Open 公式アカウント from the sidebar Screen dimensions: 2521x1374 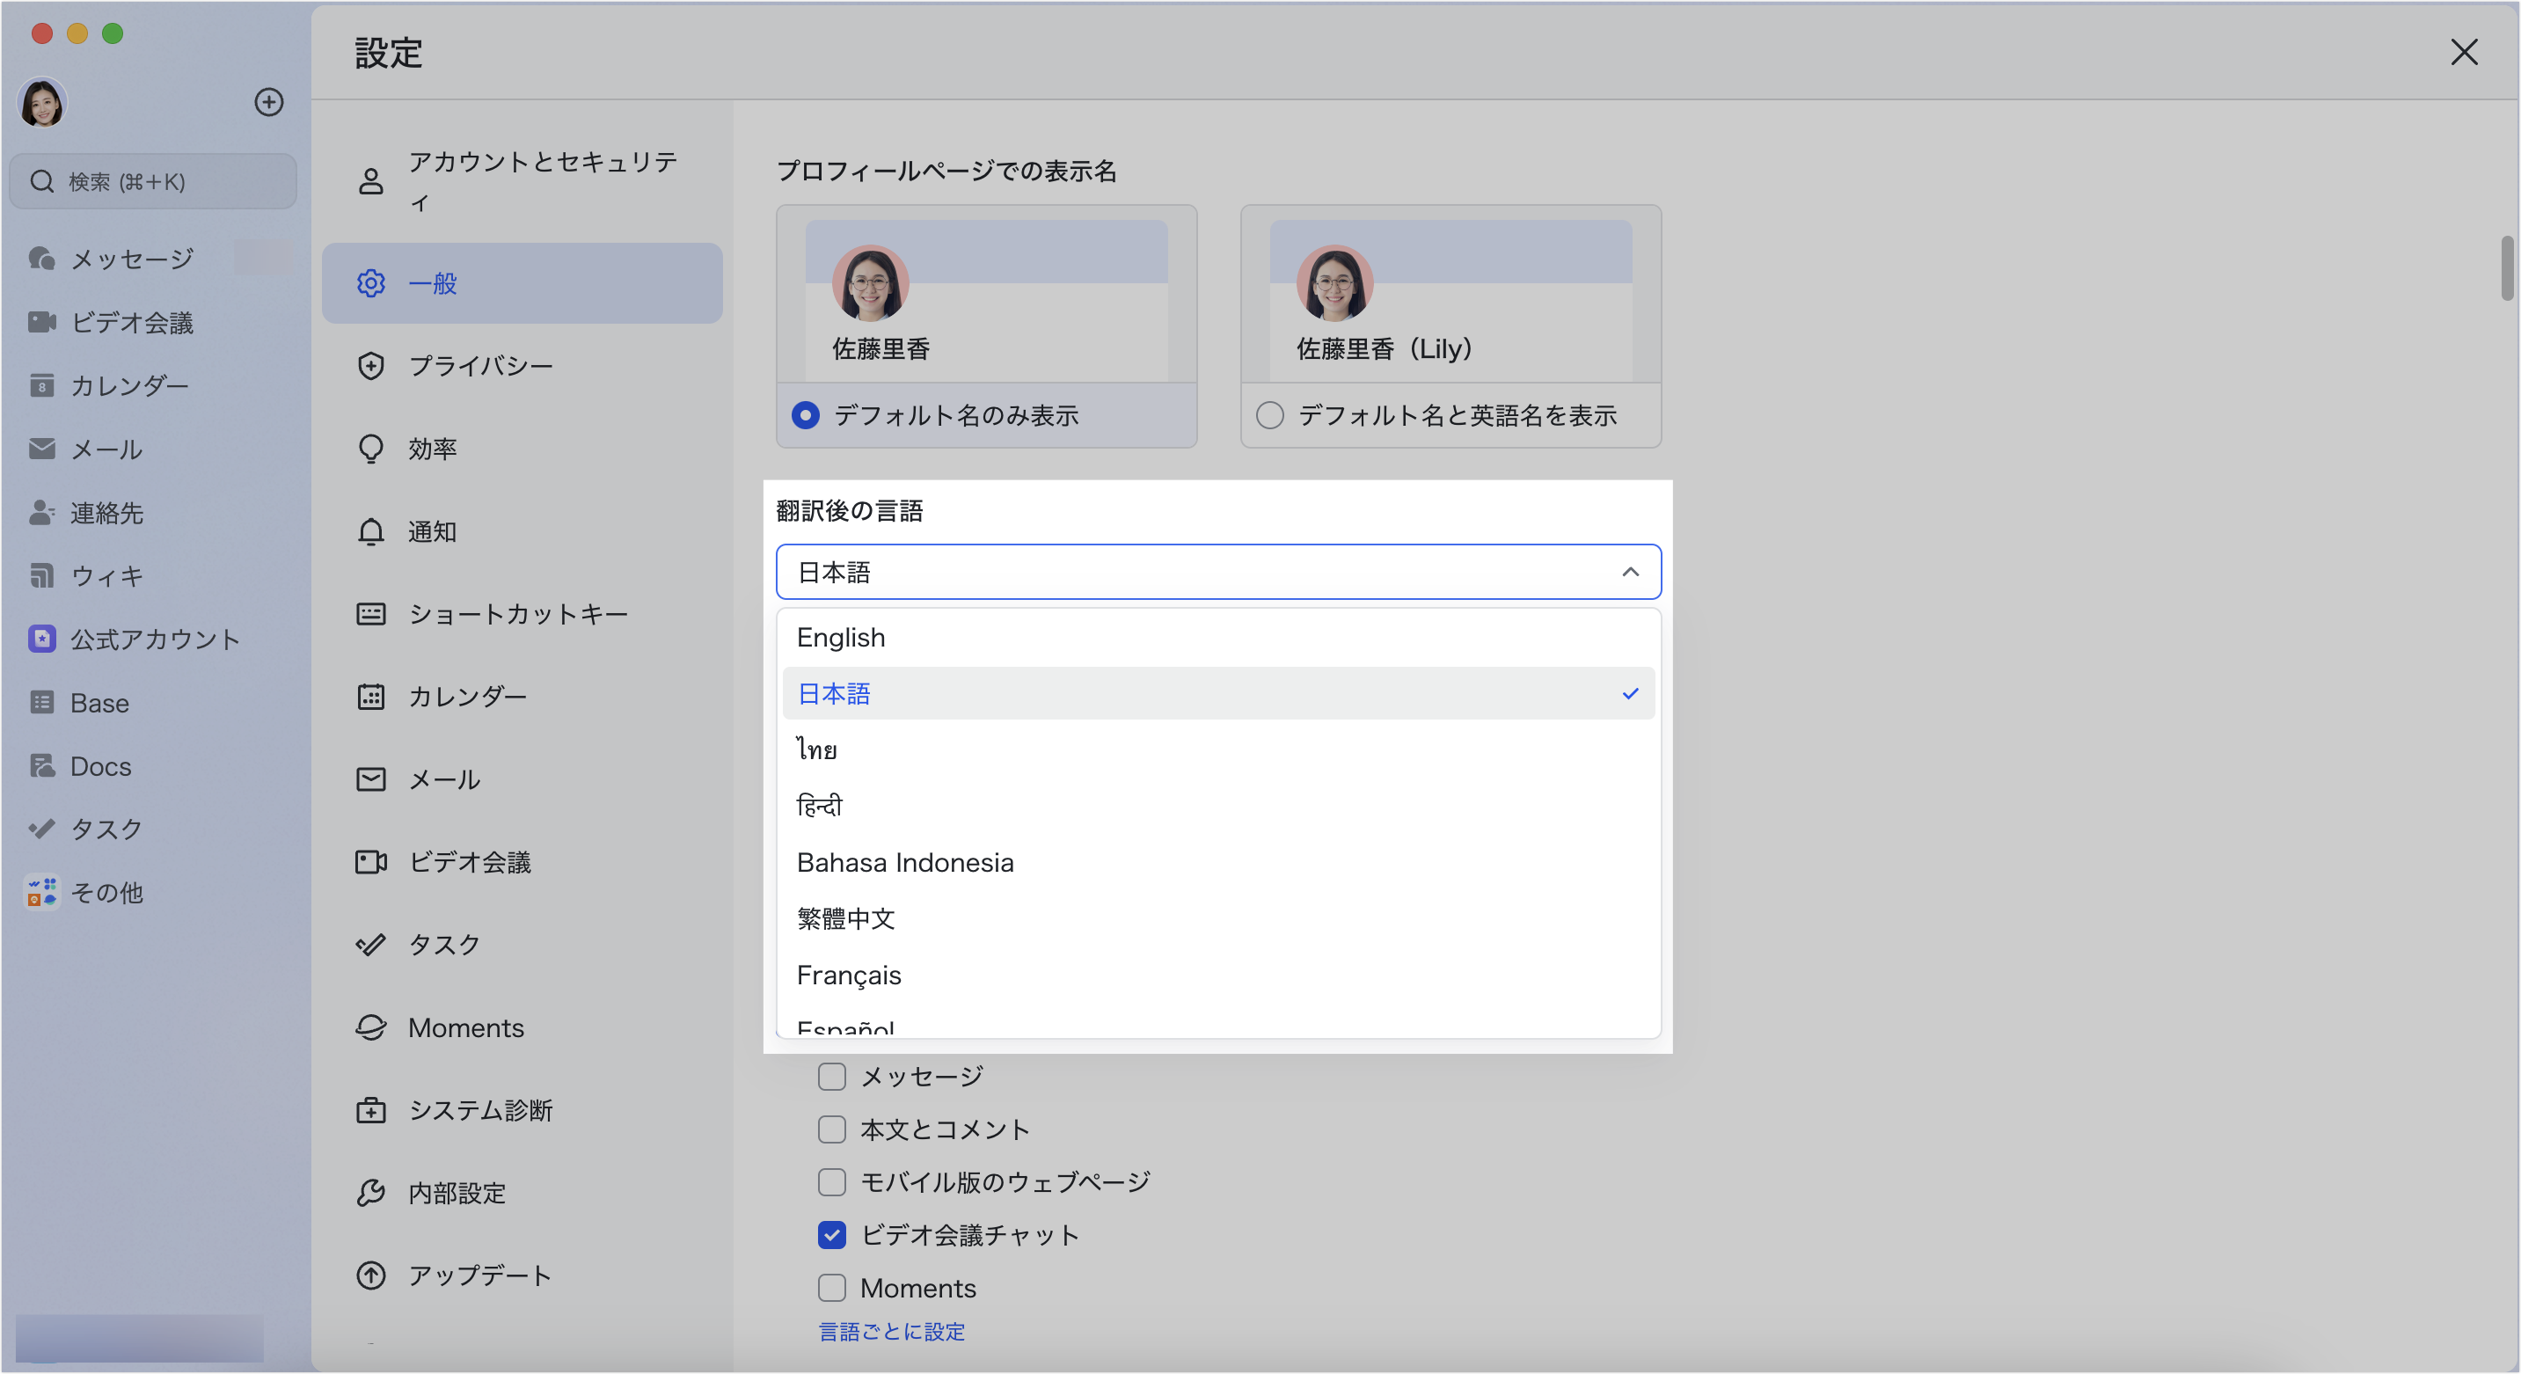click(154, 639)
